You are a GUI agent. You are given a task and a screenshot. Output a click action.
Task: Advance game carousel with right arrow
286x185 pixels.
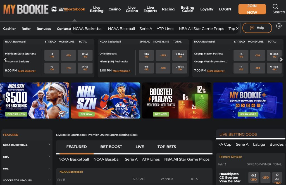click(x=282, y=59)
